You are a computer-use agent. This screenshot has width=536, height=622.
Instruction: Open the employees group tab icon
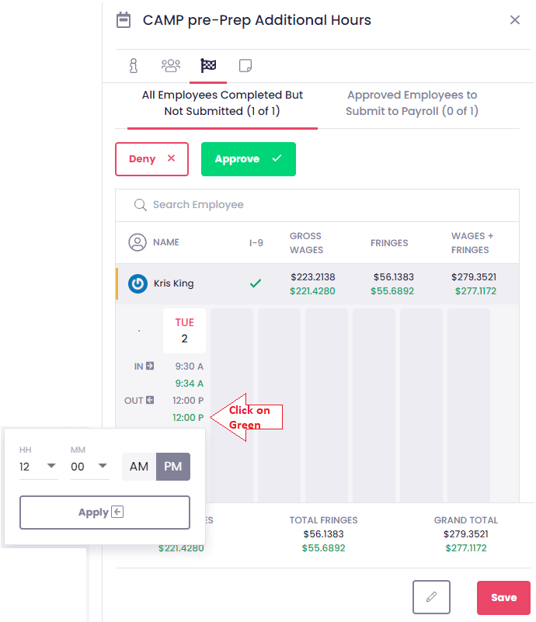(x=171, y=65)
